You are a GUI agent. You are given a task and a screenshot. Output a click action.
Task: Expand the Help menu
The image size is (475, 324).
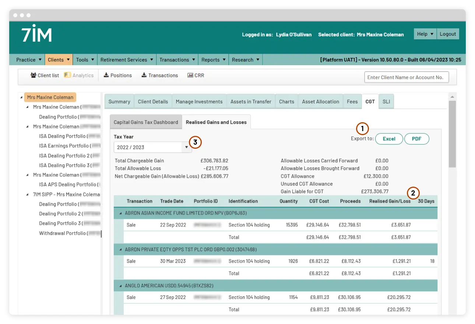coord(425,34)
